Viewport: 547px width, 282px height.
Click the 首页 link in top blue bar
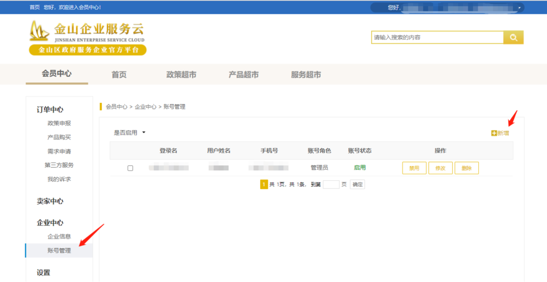tap(35, 7)
